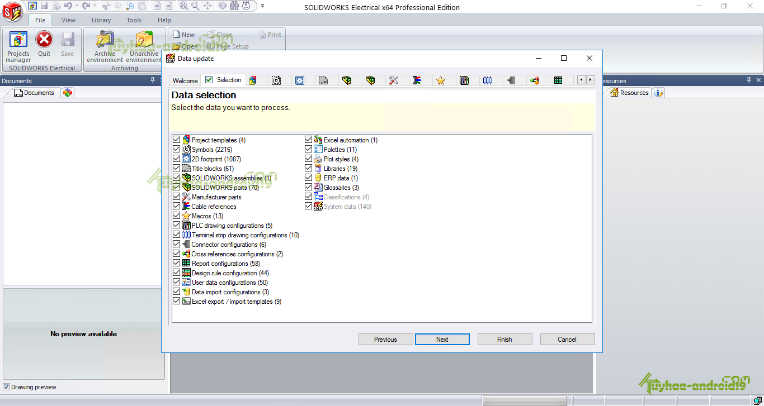Open the Cable references tab icon
Viewport: 764px width, 406px height.
[417, 80]
